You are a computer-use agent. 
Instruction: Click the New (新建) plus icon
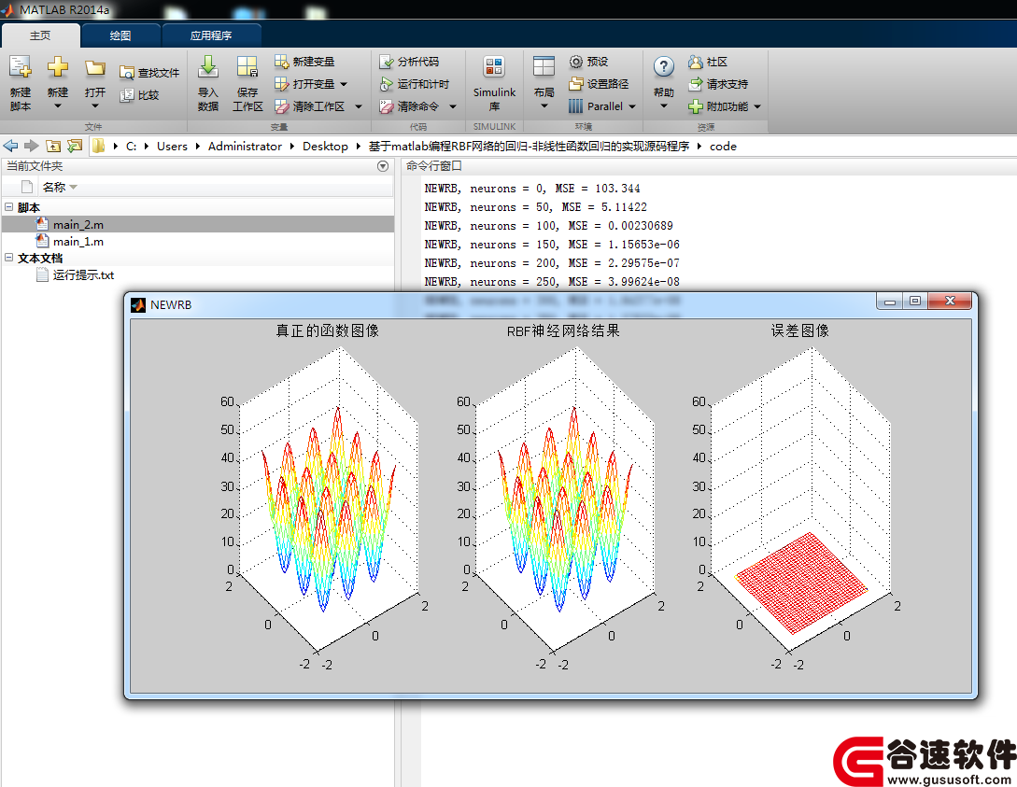click(58, 67)
